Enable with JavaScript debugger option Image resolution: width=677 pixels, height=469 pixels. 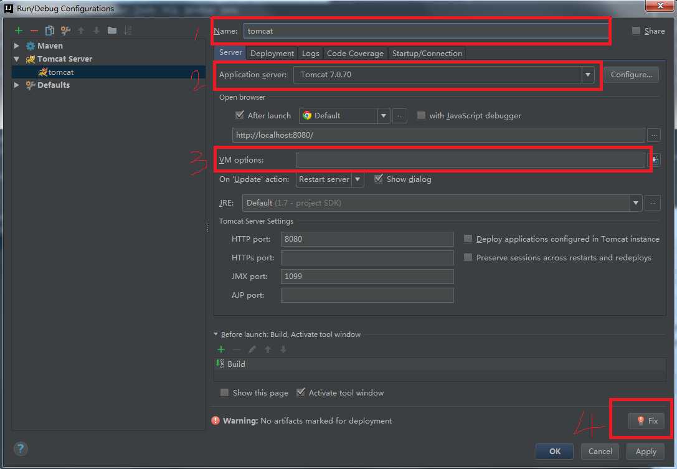tap(421, 115)
